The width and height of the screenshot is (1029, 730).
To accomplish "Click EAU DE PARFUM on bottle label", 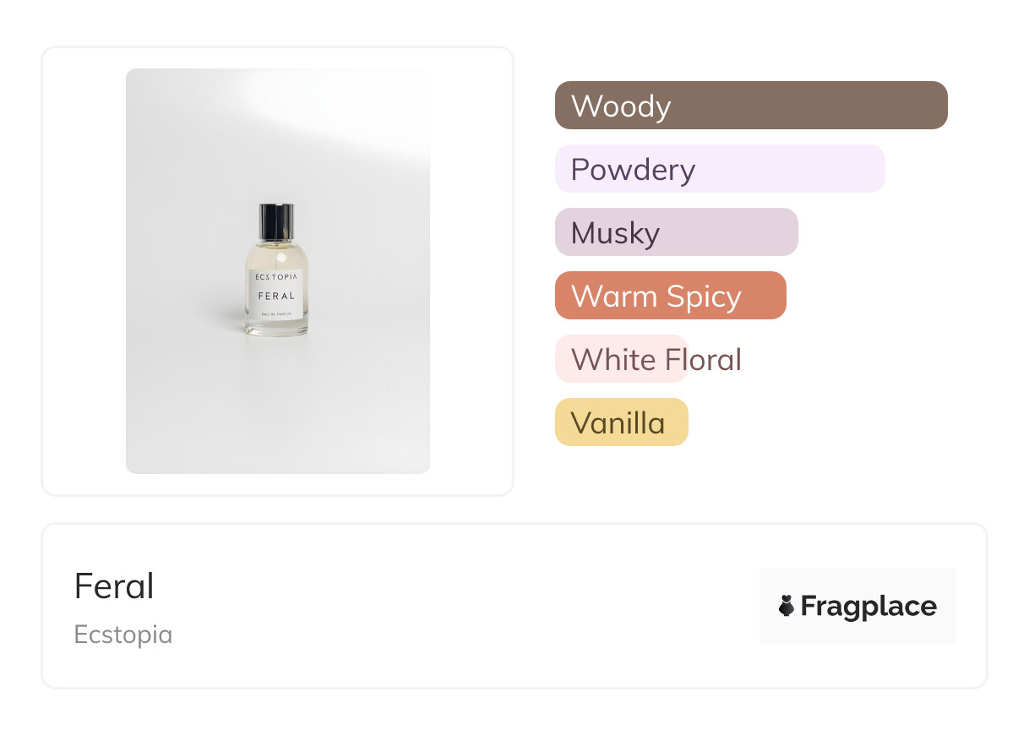I will [x=277, y=313].
